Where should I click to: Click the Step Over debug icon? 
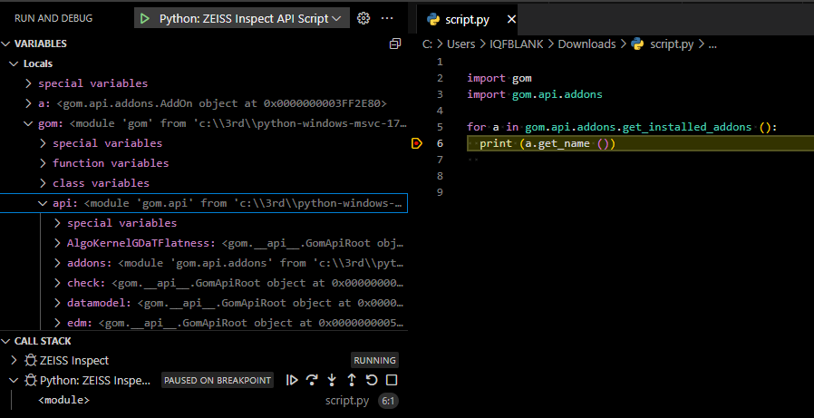pos(312,380)
